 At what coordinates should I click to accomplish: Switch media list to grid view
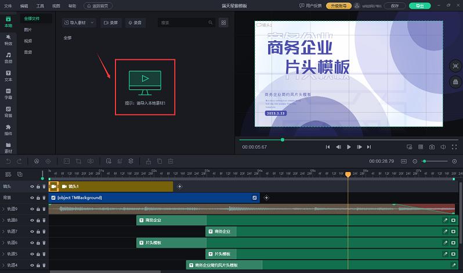pyautogui.click(x=223, y=23)
